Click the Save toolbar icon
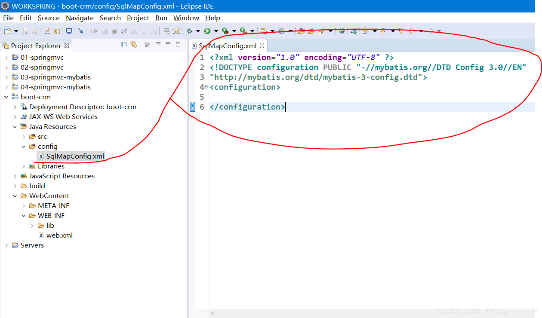 25,31
